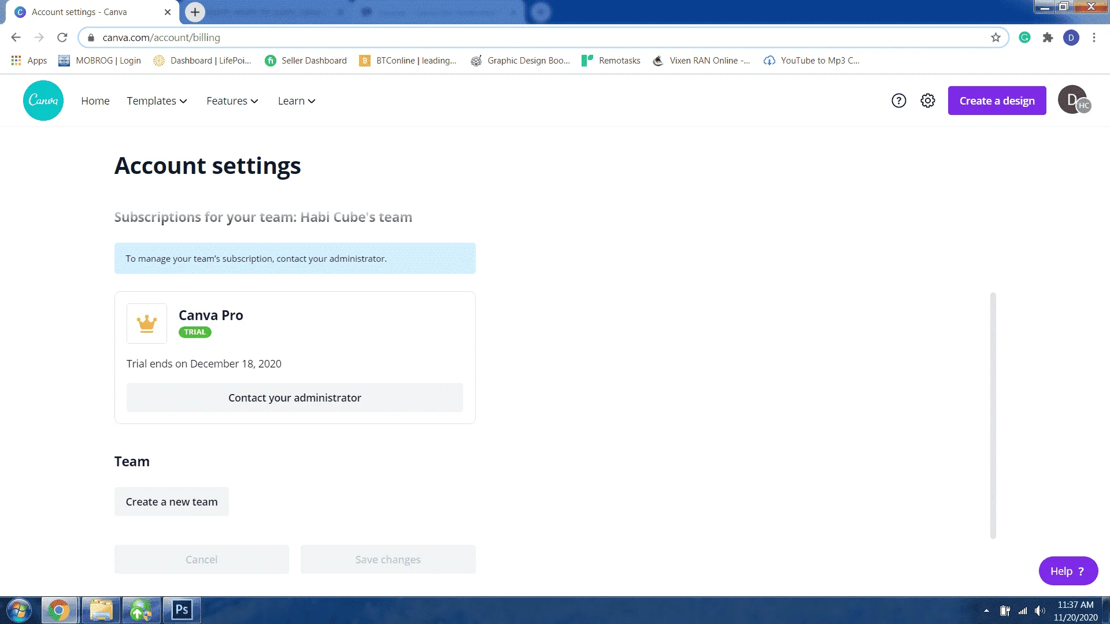Open the taskbar app with green arrow
1110x624 pixels.
click(x=141, y=610)
